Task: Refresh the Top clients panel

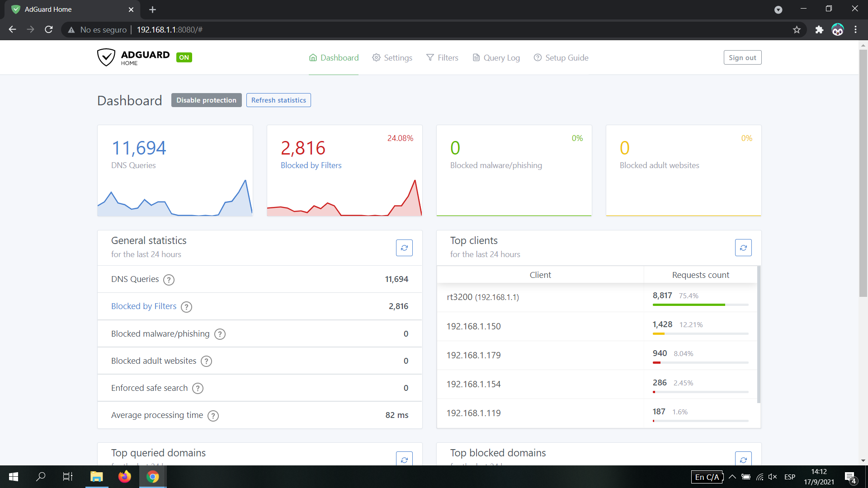Action: (743, 248)
